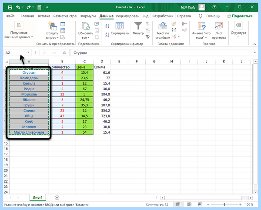The width and height of the screenshot is (261, 210).
Task: Zoom out with the minus button
Action: point(208,204)
